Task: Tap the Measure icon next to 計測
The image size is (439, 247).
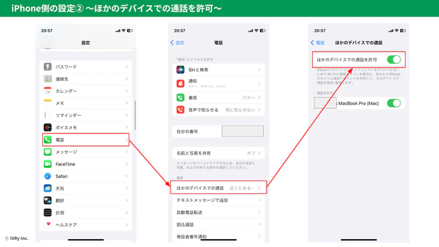Action: click(48, 212)
